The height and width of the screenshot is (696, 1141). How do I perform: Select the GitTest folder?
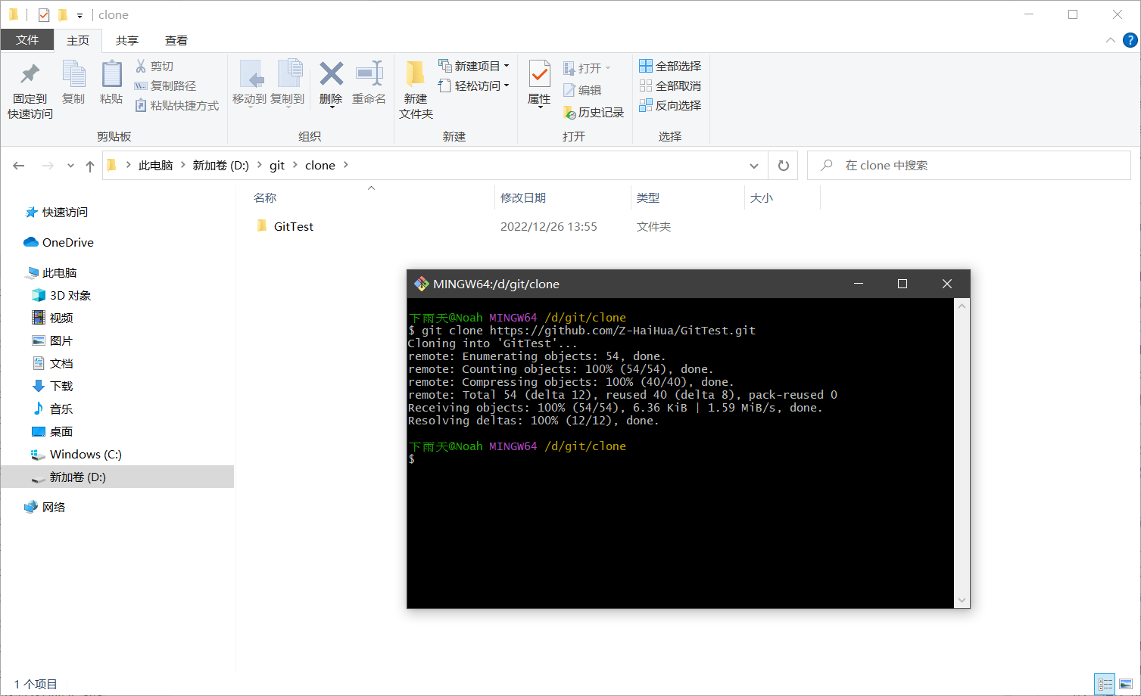(x=293, y=227)
